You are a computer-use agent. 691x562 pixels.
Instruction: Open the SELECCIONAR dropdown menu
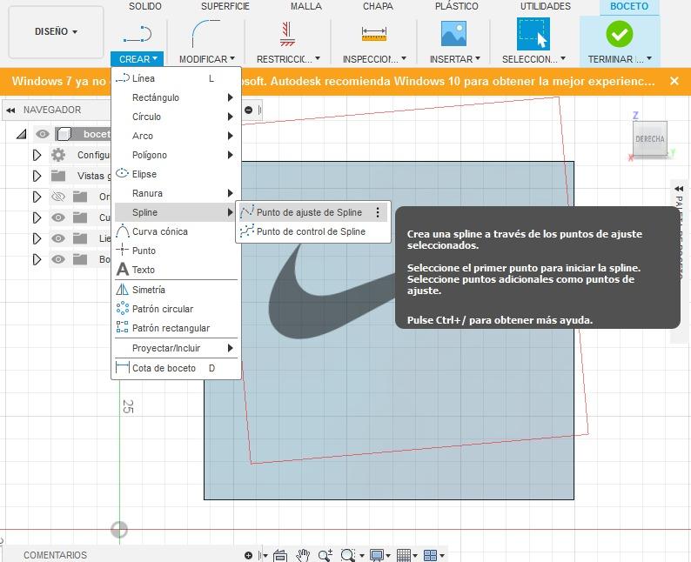[533, 59]
